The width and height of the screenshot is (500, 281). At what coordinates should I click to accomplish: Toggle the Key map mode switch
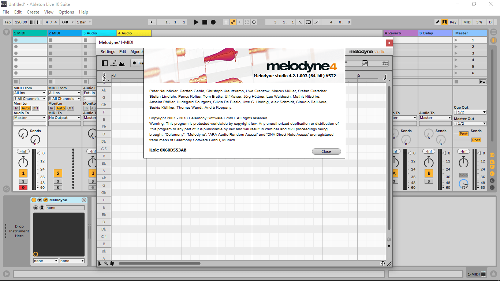coord(453,22)
